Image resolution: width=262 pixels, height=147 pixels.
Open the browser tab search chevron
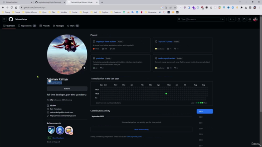coord(240,2)
